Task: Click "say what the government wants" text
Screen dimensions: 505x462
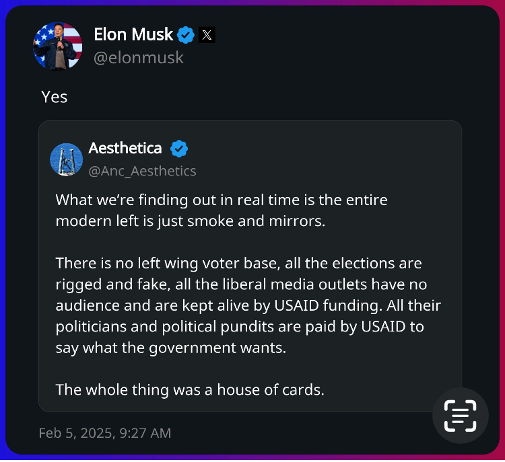Action: [x=171, y=348]
